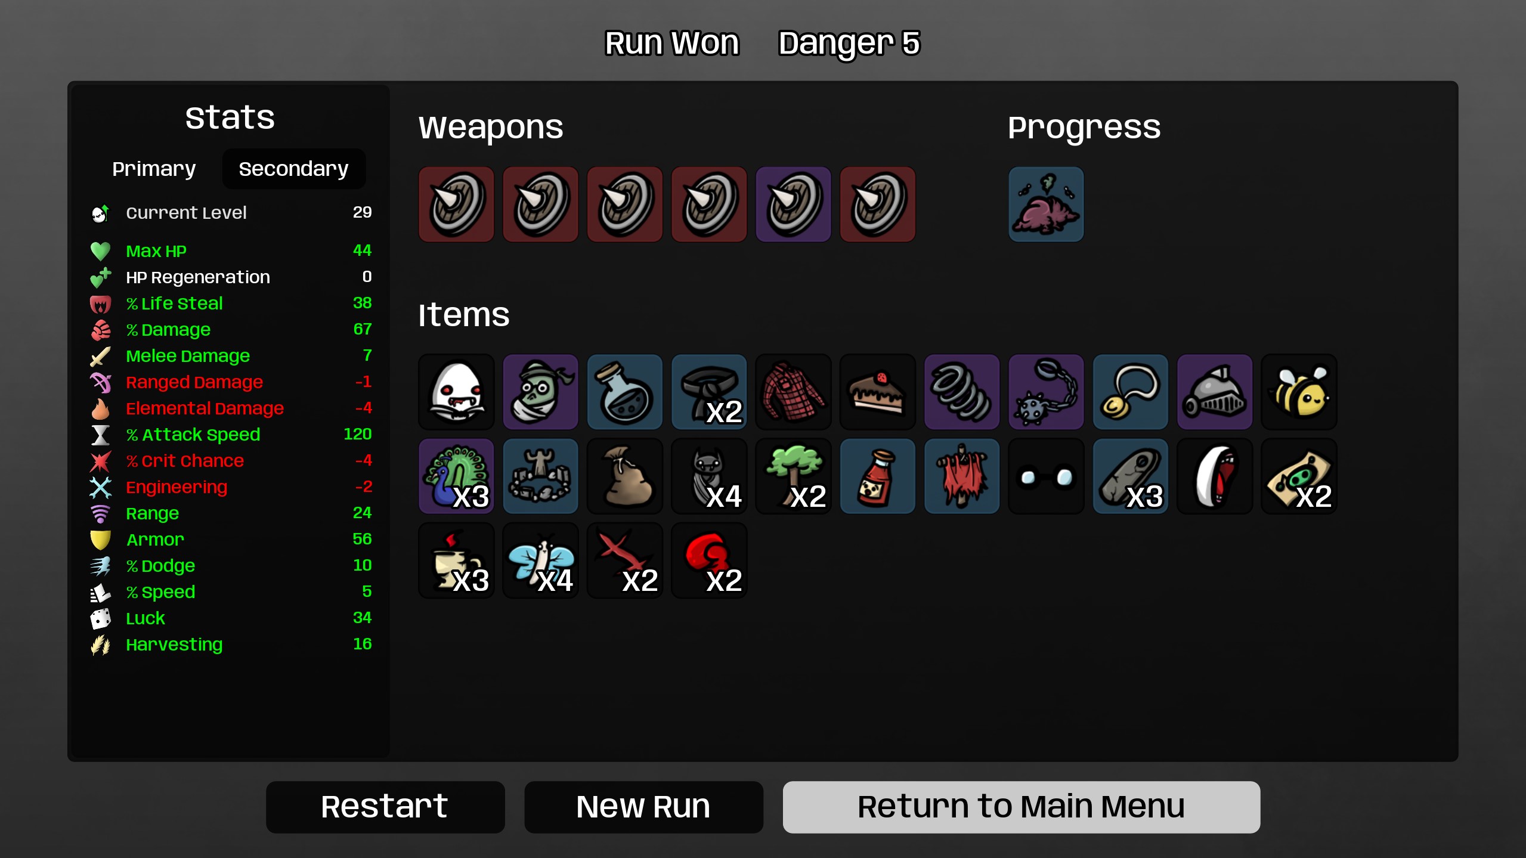Click the tree item icon
Viewport: 1526px width, 858px height.
tap(793, 476)
